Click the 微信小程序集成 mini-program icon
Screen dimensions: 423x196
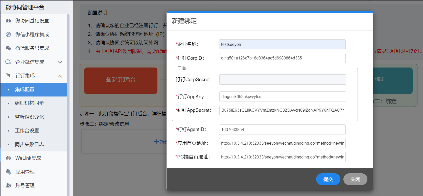(8, 35)
